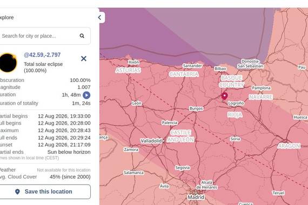The width and height of the screenshot is (308, 205).
Task: Click the ARAGON region label
Action: 289,146
